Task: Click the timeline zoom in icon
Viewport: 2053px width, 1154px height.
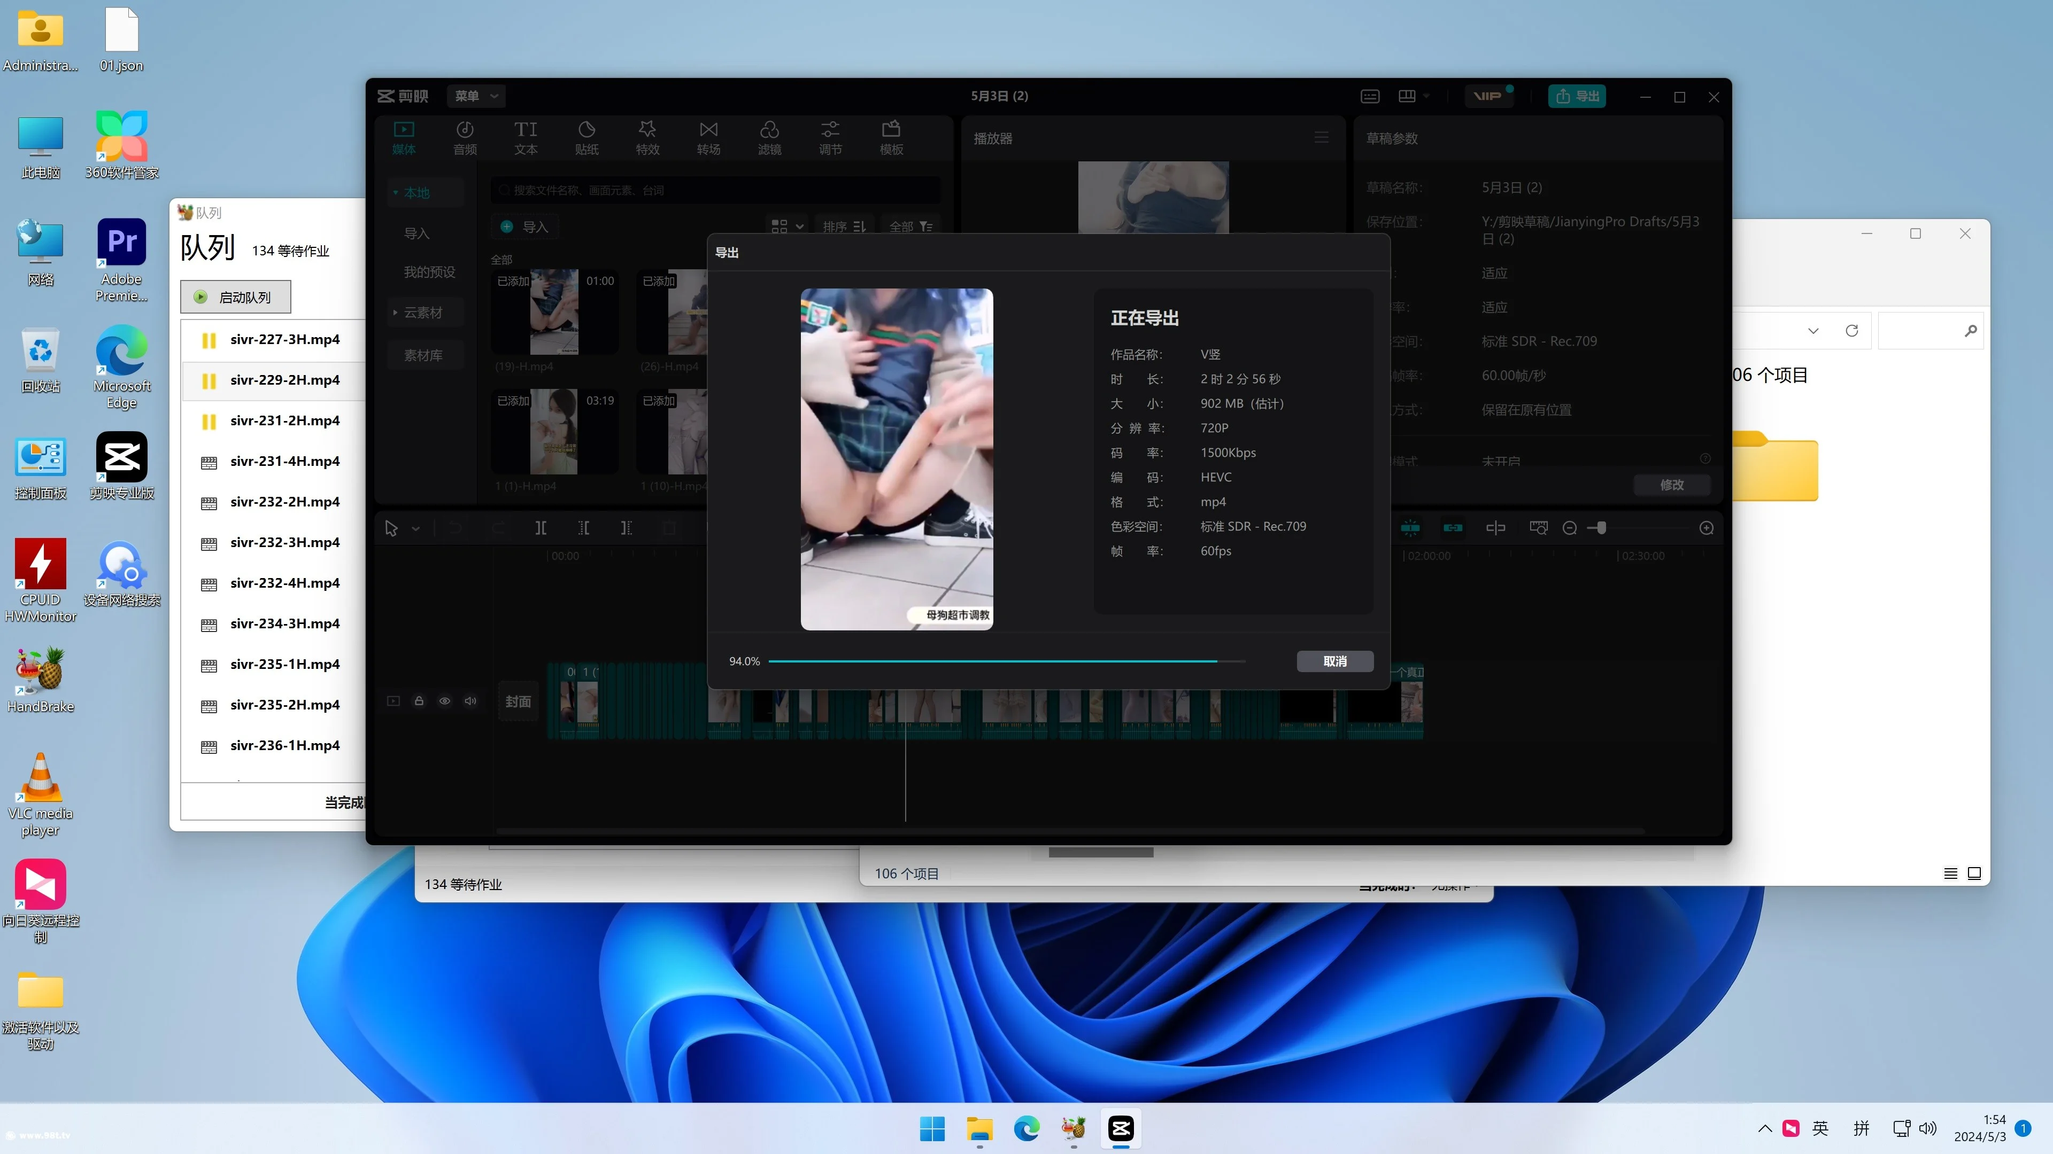Action: pos(1707,528)
